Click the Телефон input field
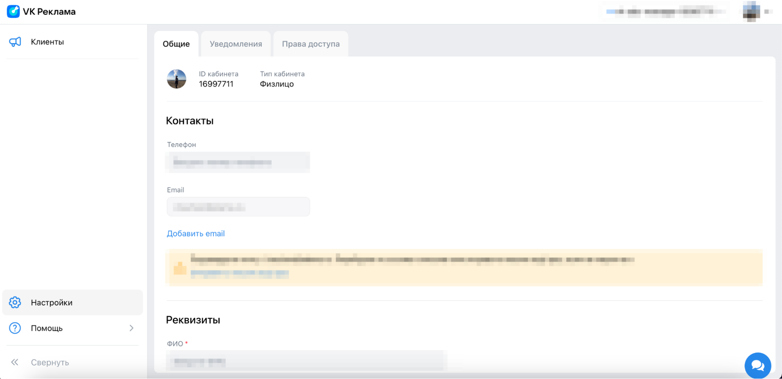The width and height of the screenshot is (782, 379). [238, 162]
